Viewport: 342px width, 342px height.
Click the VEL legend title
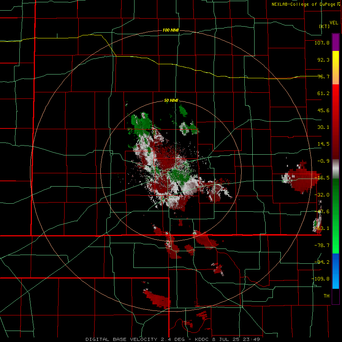(334, 23)
